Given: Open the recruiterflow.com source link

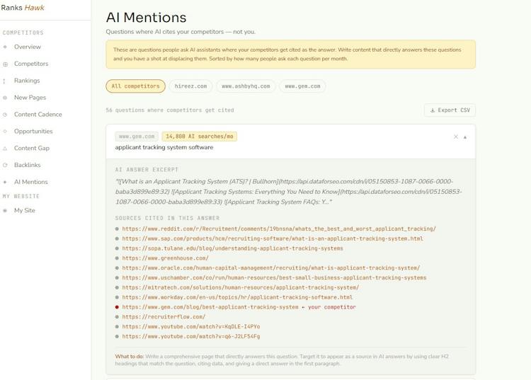Looking at the screenshot, I should [x=164, y=317].
